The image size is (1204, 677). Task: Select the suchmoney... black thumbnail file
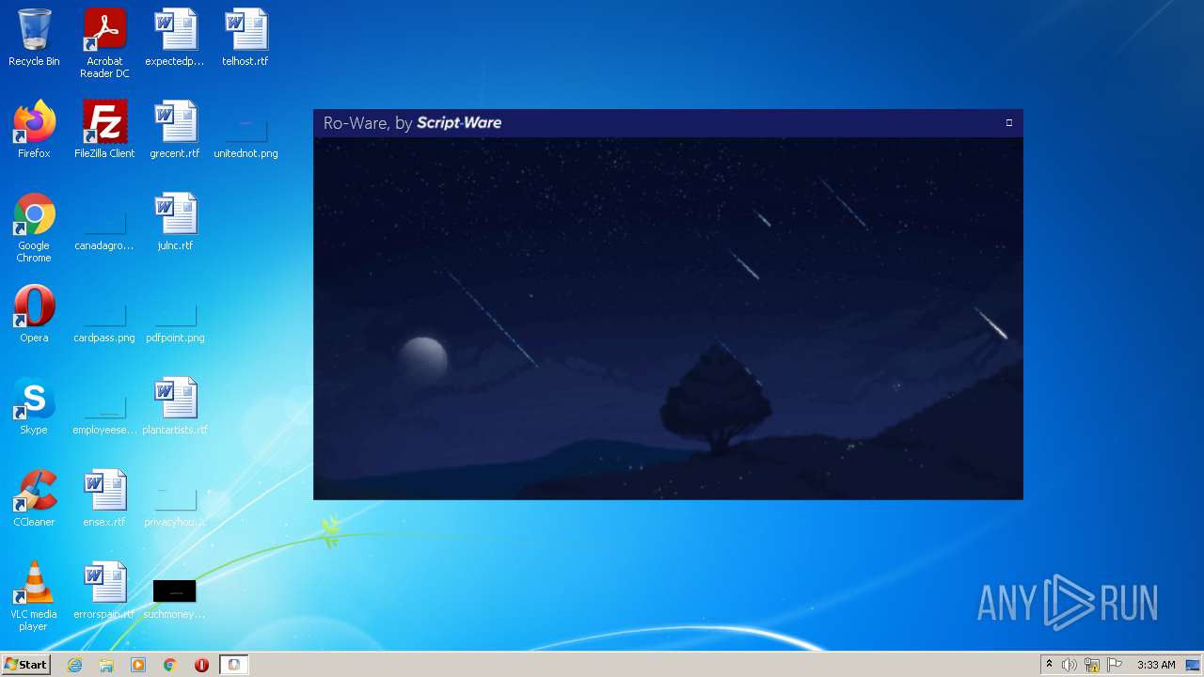[175, 599]
